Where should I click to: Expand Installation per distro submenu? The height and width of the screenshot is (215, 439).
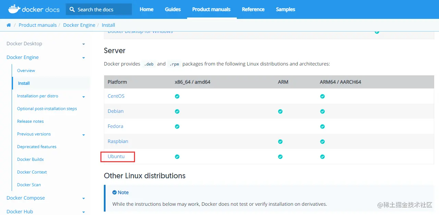(84, 97)
